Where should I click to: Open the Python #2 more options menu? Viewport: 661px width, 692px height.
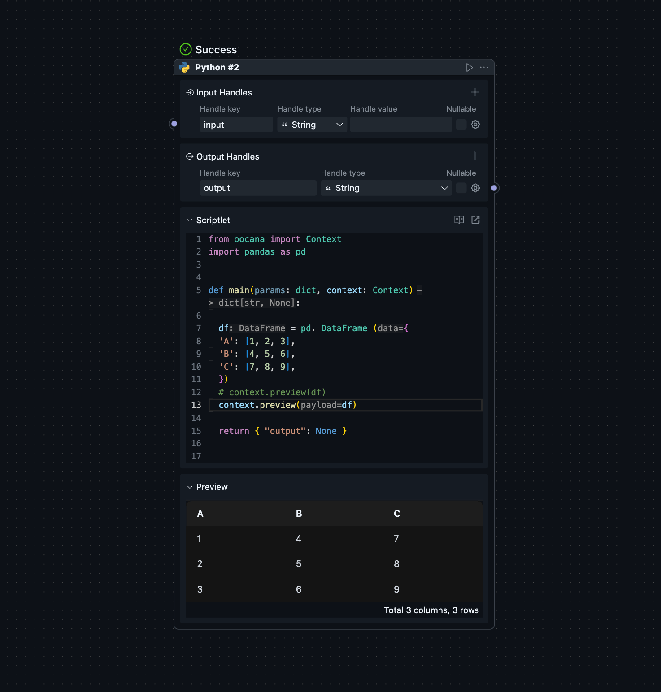pyautogui.click(x=484, y=68)
